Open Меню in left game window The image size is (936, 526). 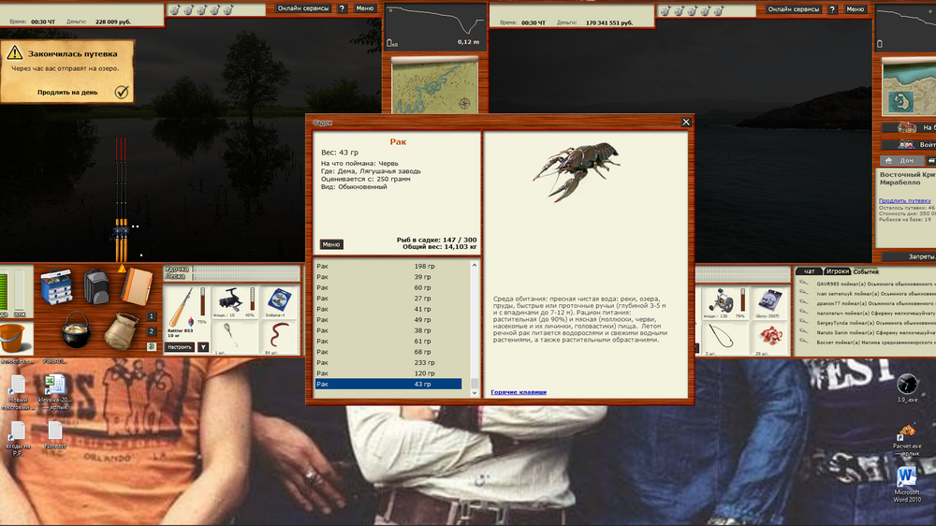point(365,8)
